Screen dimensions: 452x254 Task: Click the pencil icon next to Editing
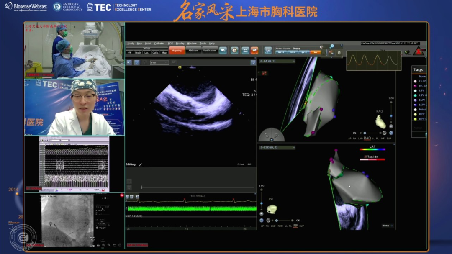click(140, 164)
